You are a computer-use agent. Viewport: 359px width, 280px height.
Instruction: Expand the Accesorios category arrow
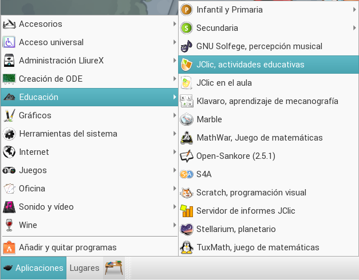tap(174, 24)
